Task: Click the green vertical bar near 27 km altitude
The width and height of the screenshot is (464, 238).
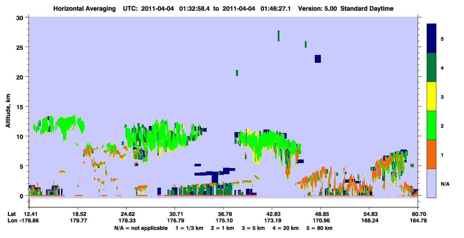Action: coord(278,36)
